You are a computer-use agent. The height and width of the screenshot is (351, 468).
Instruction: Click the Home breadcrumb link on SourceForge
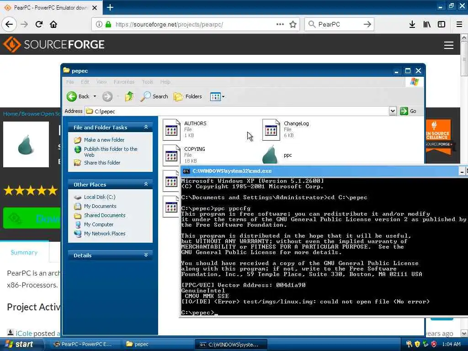pos(11,114)
